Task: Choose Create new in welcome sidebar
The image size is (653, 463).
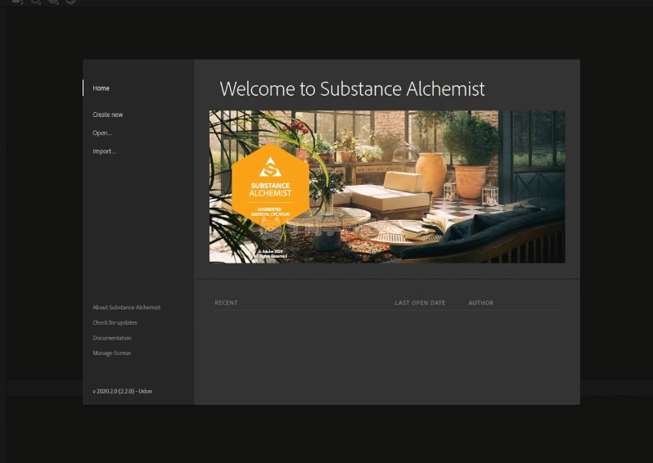Action: [107, 115]
